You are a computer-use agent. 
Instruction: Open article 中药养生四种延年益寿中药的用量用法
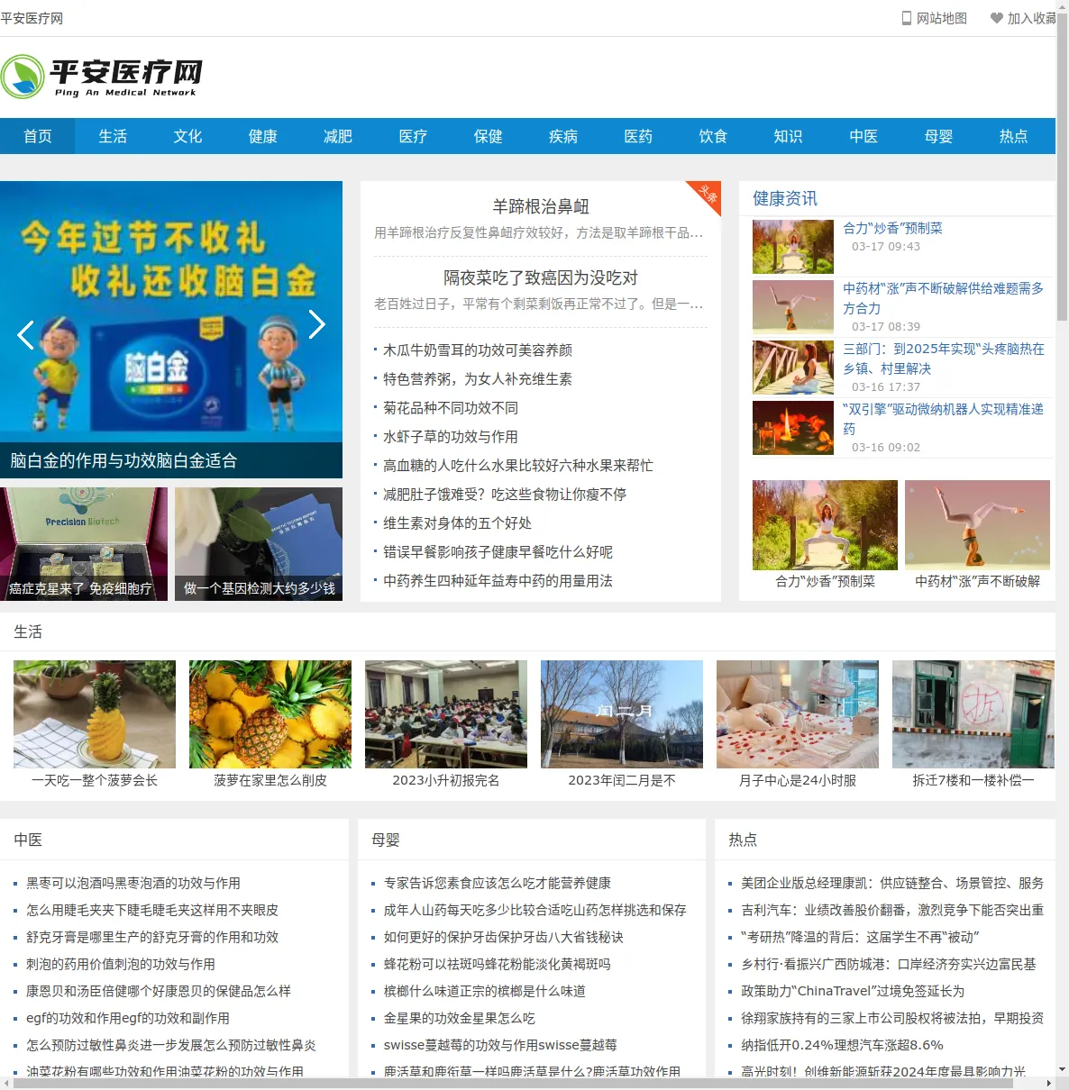[x=498, y=581]
